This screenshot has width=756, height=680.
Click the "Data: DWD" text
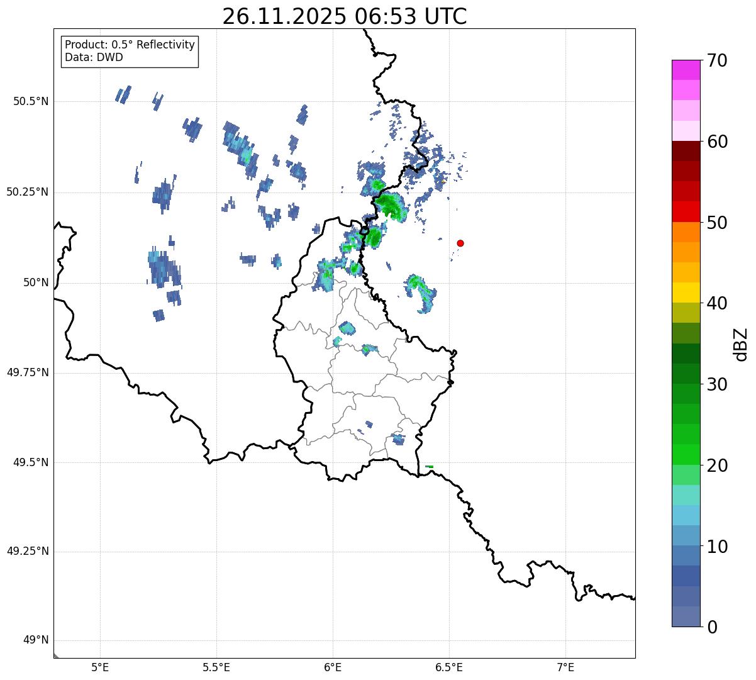94,58
